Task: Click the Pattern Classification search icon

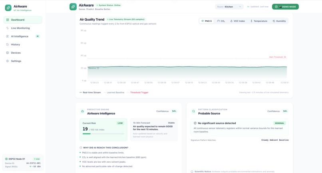Action: point(193,111)
